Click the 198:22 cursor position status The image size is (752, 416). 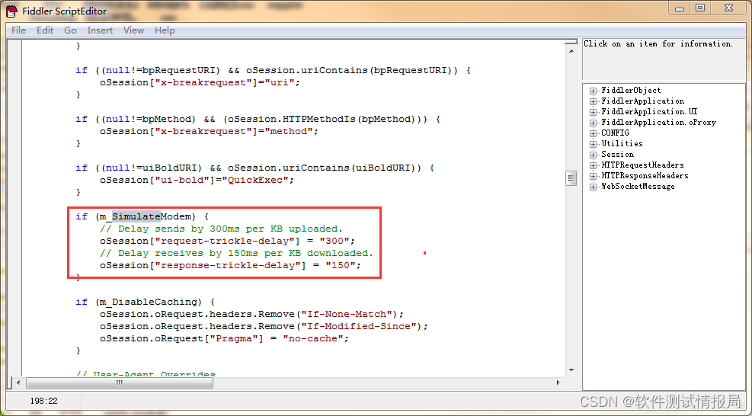click(x=43, y=401)
